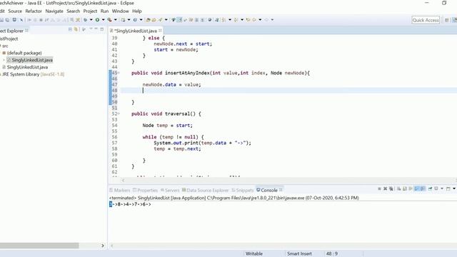
Task: Switch to the Markers tab
Action: point(120,191)
